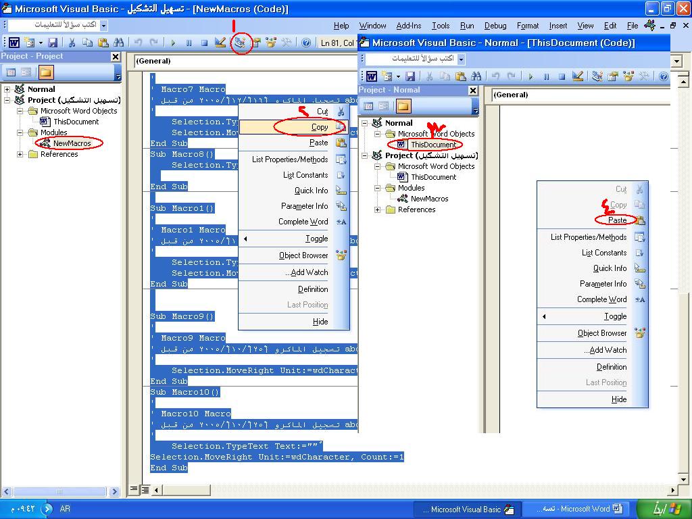Toggle Folders button in Project - Normal panel
Image resolution: width=692 pixels, height=519 pixels.
tap(403, 106)
